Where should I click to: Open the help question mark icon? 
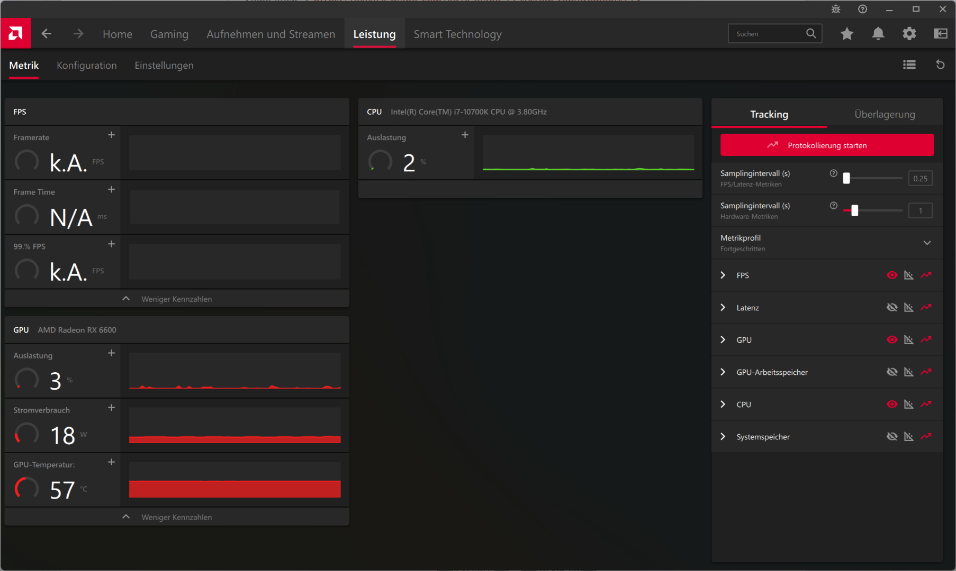click(863, 9)
